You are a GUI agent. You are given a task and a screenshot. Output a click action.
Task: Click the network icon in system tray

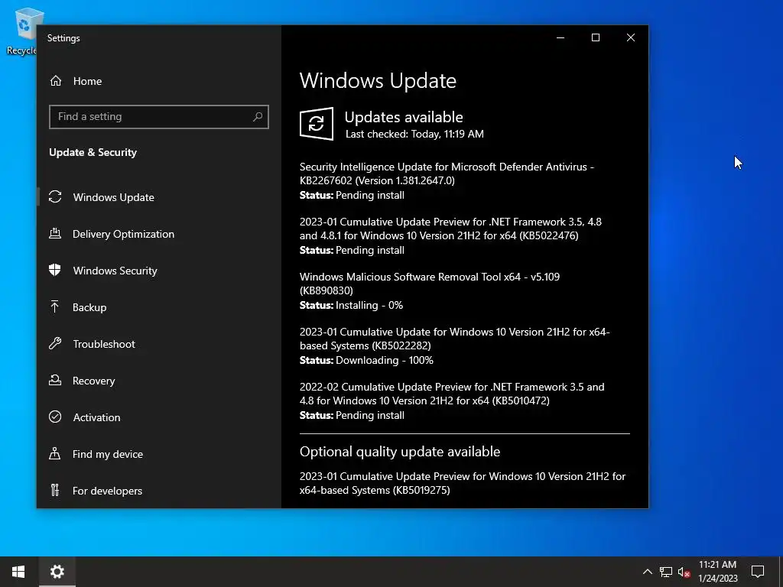666,572
